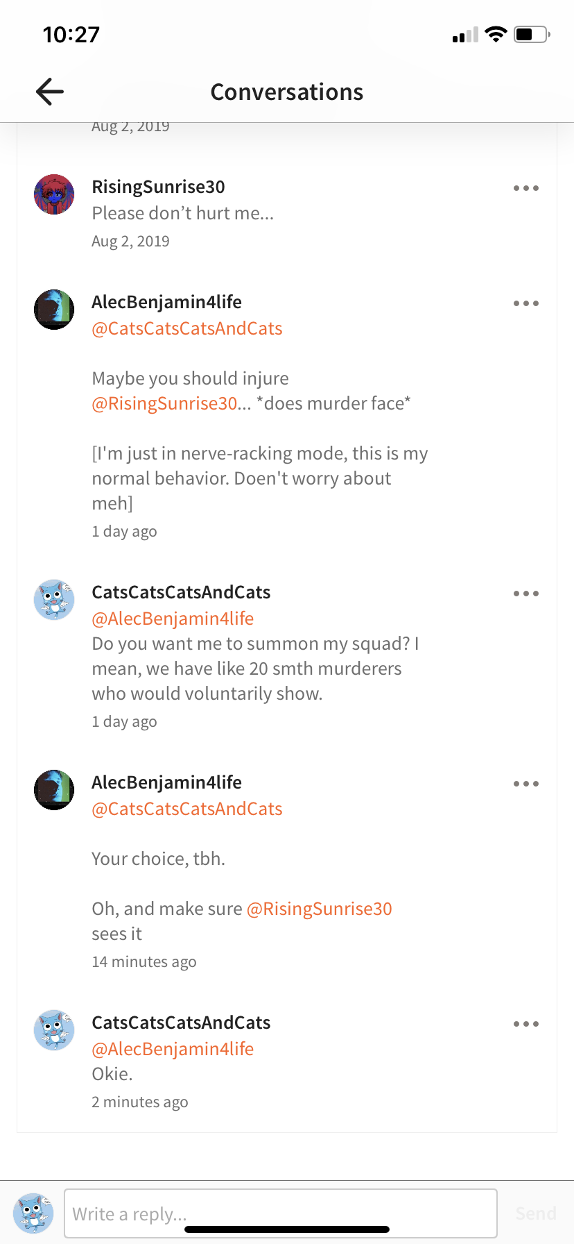
Task: Tap the cat avatar beside the "Okie." comment
Action: 54,1030
